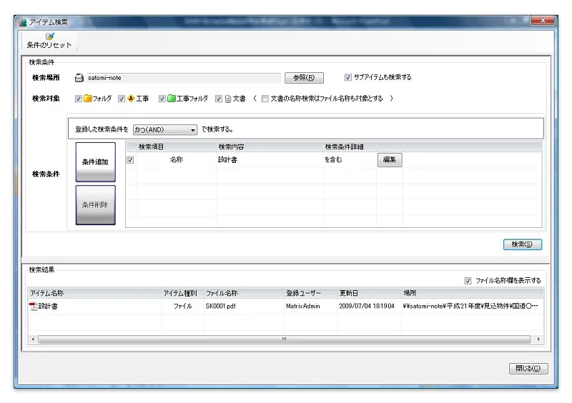Enable 文書の名称検索はファイル名称も対象とする checkbox

[265, 99]
